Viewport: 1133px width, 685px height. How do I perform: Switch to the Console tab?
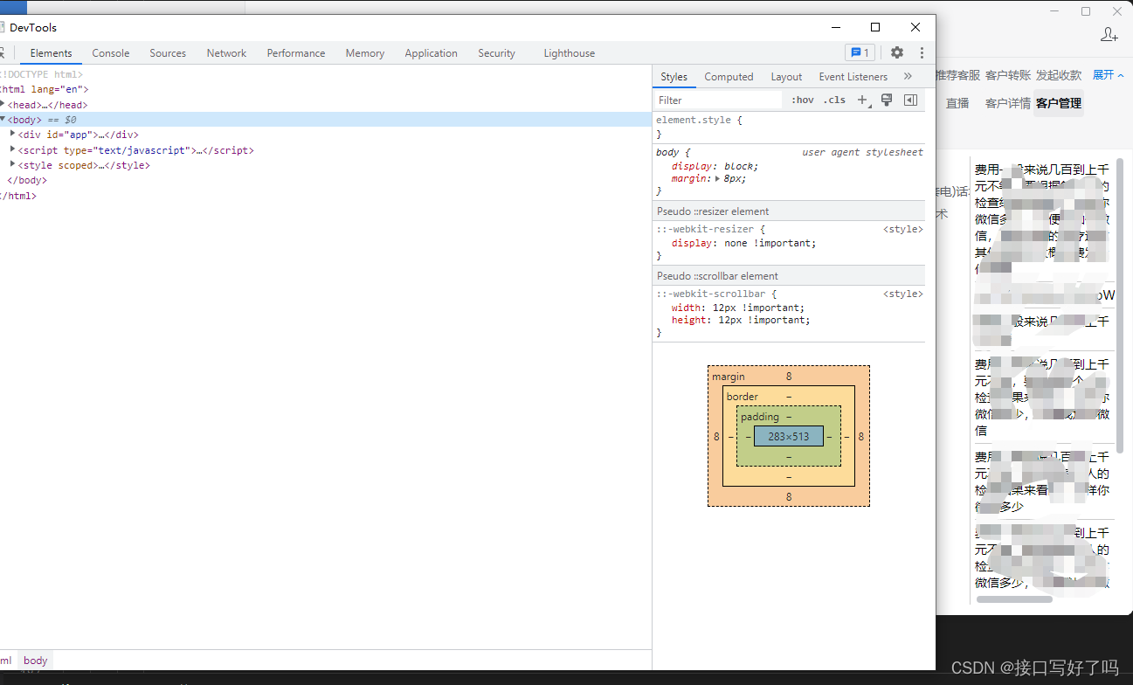pos(111,53)
